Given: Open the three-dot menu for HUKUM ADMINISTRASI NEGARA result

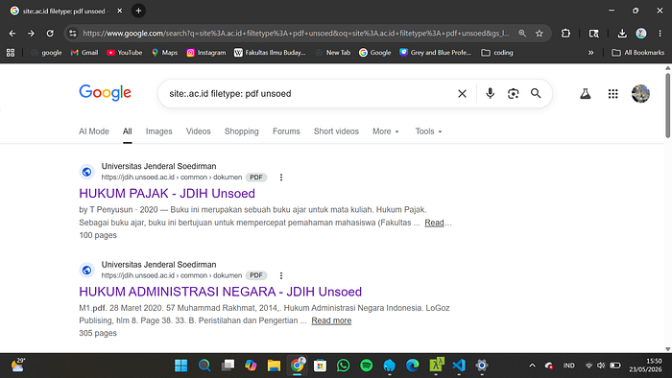Looking at the screenshot, I should pyautogui.click(x=281, y=275).
